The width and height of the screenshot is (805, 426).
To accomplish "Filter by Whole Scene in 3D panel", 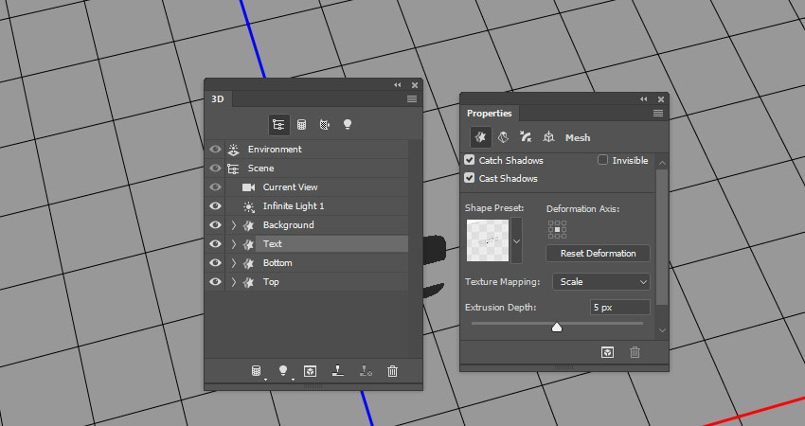I will coord(278,125).
